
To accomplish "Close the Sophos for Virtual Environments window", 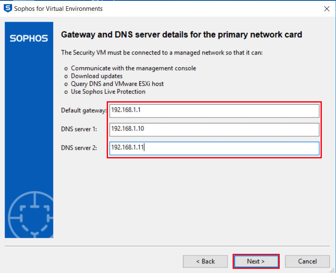I will click(x=326, y=9).
